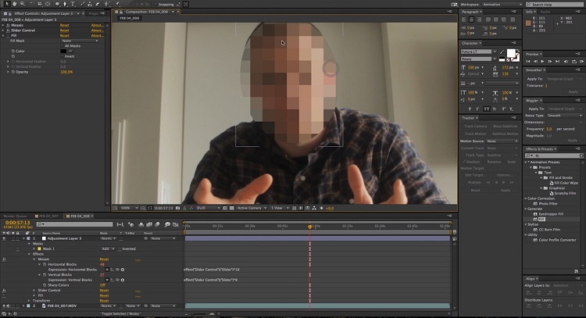The height and width of the screenshot is (318, 586).
Task: Select the Puppet Pin tool
Action: click(117, 4)
